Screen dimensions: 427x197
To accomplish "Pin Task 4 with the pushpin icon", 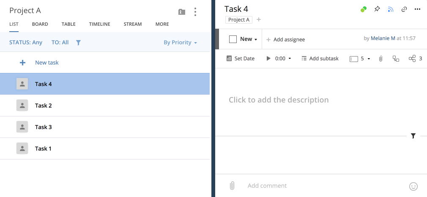I will pyautogui.click(x=377, y=9).
